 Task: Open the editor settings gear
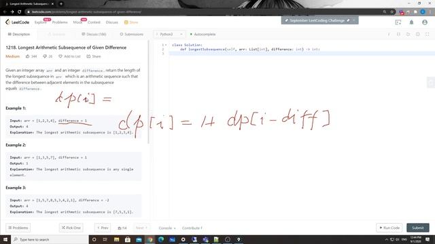pyautogui.click(x=417, y=35)
